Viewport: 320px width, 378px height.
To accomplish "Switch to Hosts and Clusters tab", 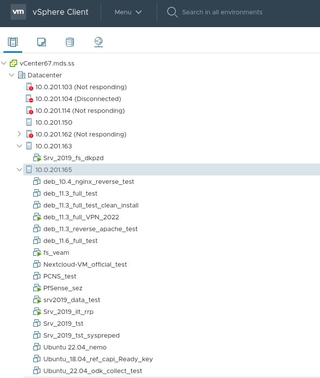I will click(13, 42).
